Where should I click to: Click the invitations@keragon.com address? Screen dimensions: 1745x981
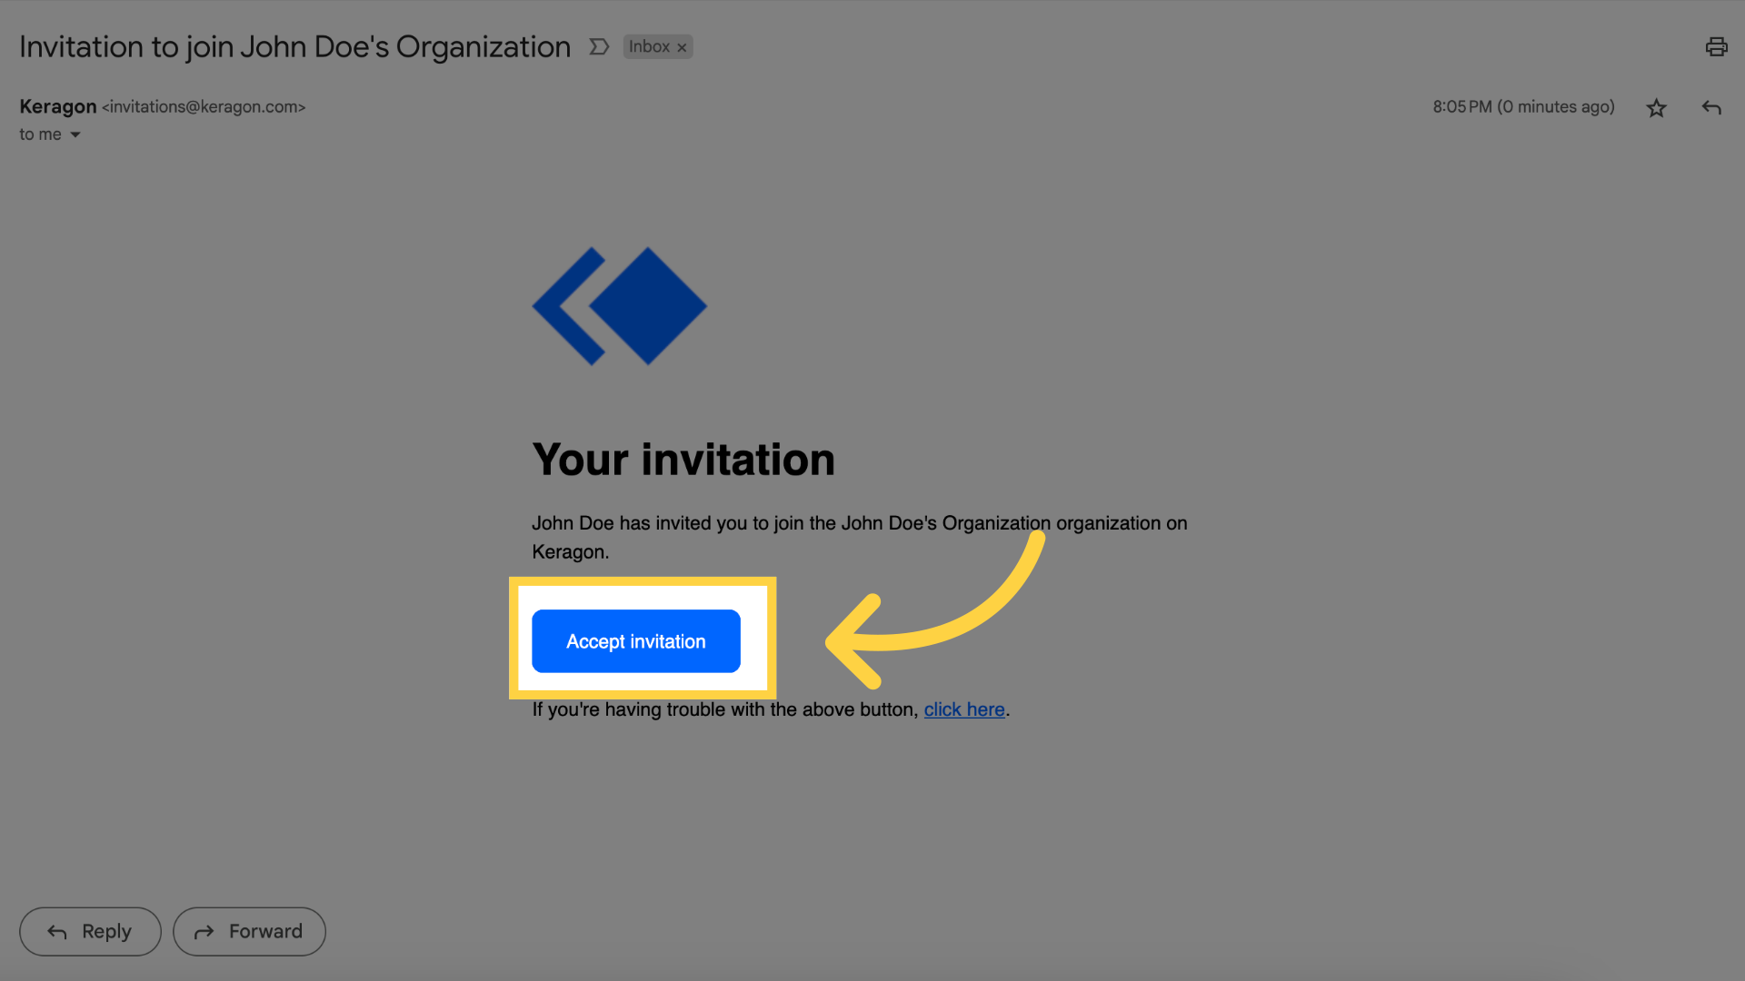pos(204,107)
